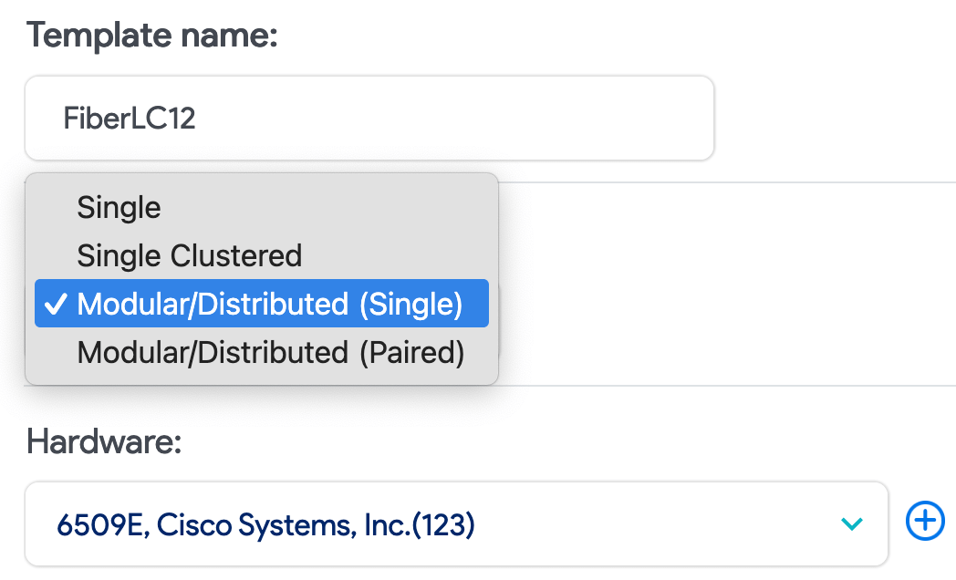The height and width of the screenshot is (580, 956).
Task: Click the FiberLC12 template name field
Action: pyautogui.click(x=369, y=119)
